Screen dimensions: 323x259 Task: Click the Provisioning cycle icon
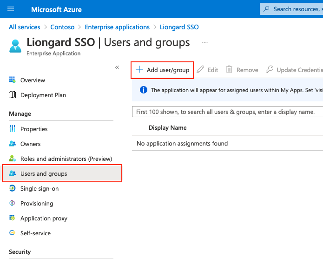pos(12,203)
